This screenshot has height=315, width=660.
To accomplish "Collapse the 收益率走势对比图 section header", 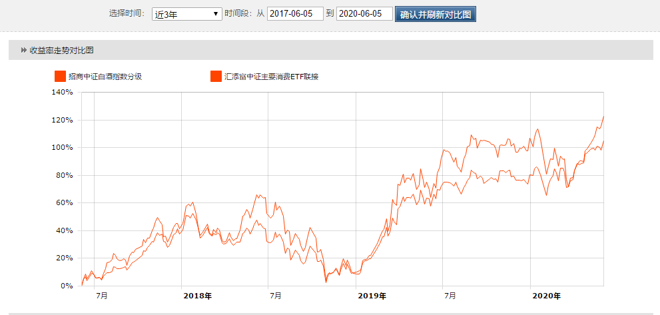I will pyautogui.click(x=61, y=50).
